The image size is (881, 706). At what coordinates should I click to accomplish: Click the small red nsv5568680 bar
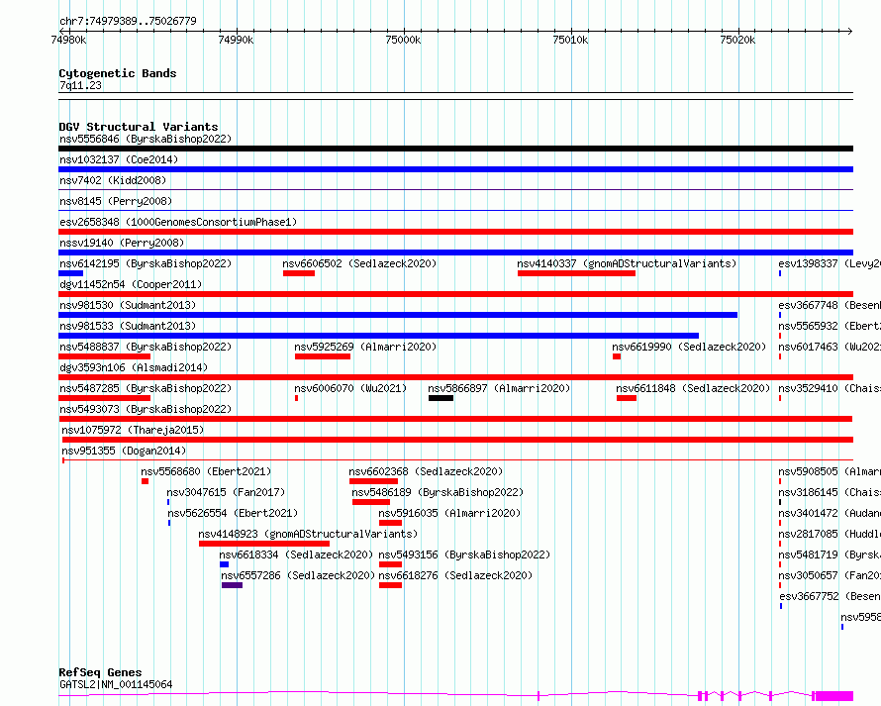[145, 481]
